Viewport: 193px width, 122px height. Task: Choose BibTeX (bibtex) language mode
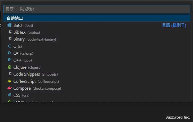[97, 32]
